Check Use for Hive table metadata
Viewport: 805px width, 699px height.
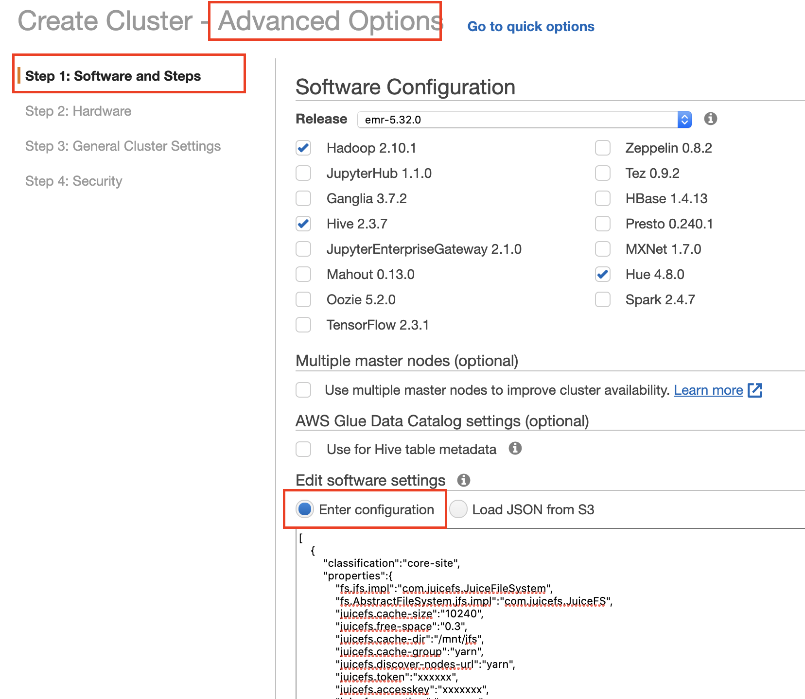click(x=304, y=449)
